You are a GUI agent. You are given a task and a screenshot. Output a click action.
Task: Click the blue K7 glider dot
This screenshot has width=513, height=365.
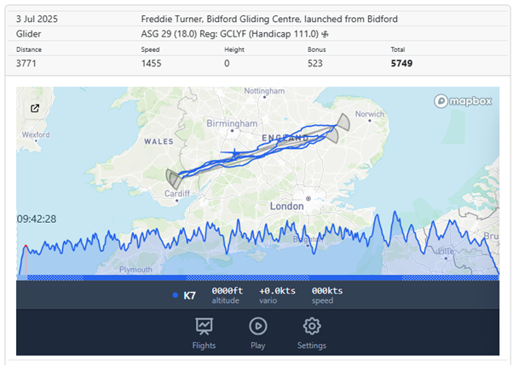[x=176, y=295]
